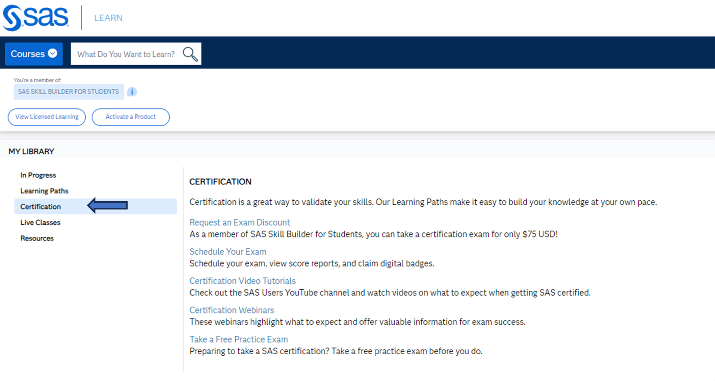This screenshot has width=715, height=381.
Task: Expand the Courses menu chevron
Action: coord(53,53)
